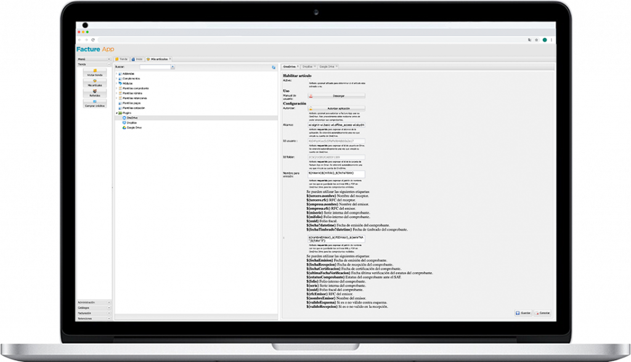Toggle the Activo checkbox
The height and width of the screenshot is (362, 631).
pyautogui.click(x=311, y=79)
